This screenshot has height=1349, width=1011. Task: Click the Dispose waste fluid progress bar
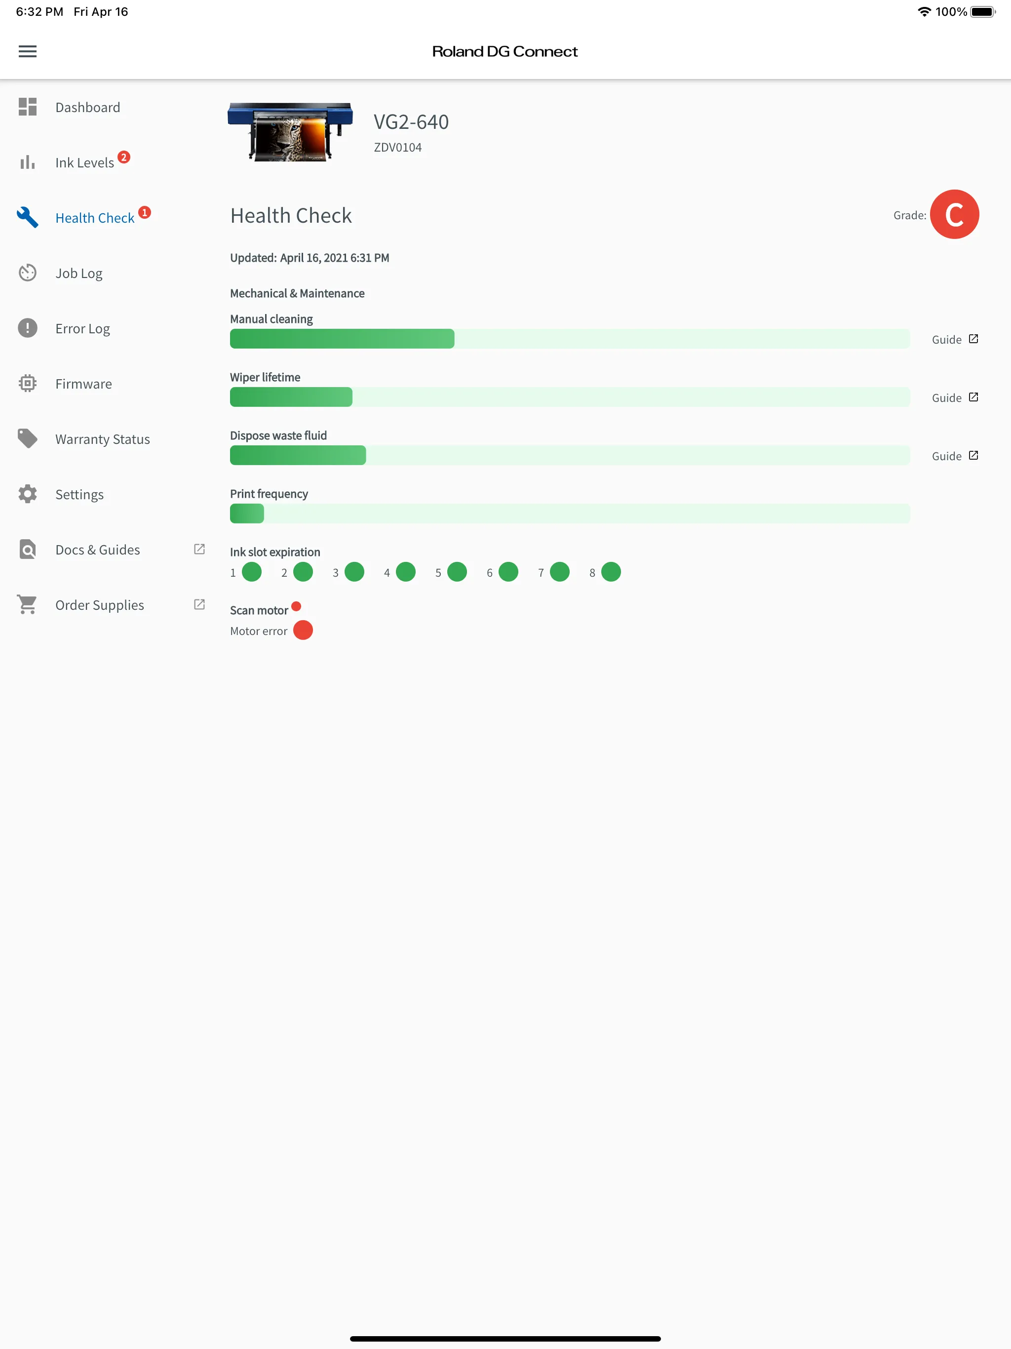pyautogui.click(x=570, y=455)
